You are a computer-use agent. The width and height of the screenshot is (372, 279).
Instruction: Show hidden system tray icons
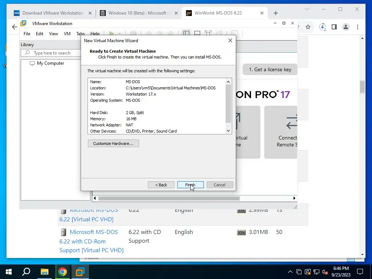(x=290, y=272)
